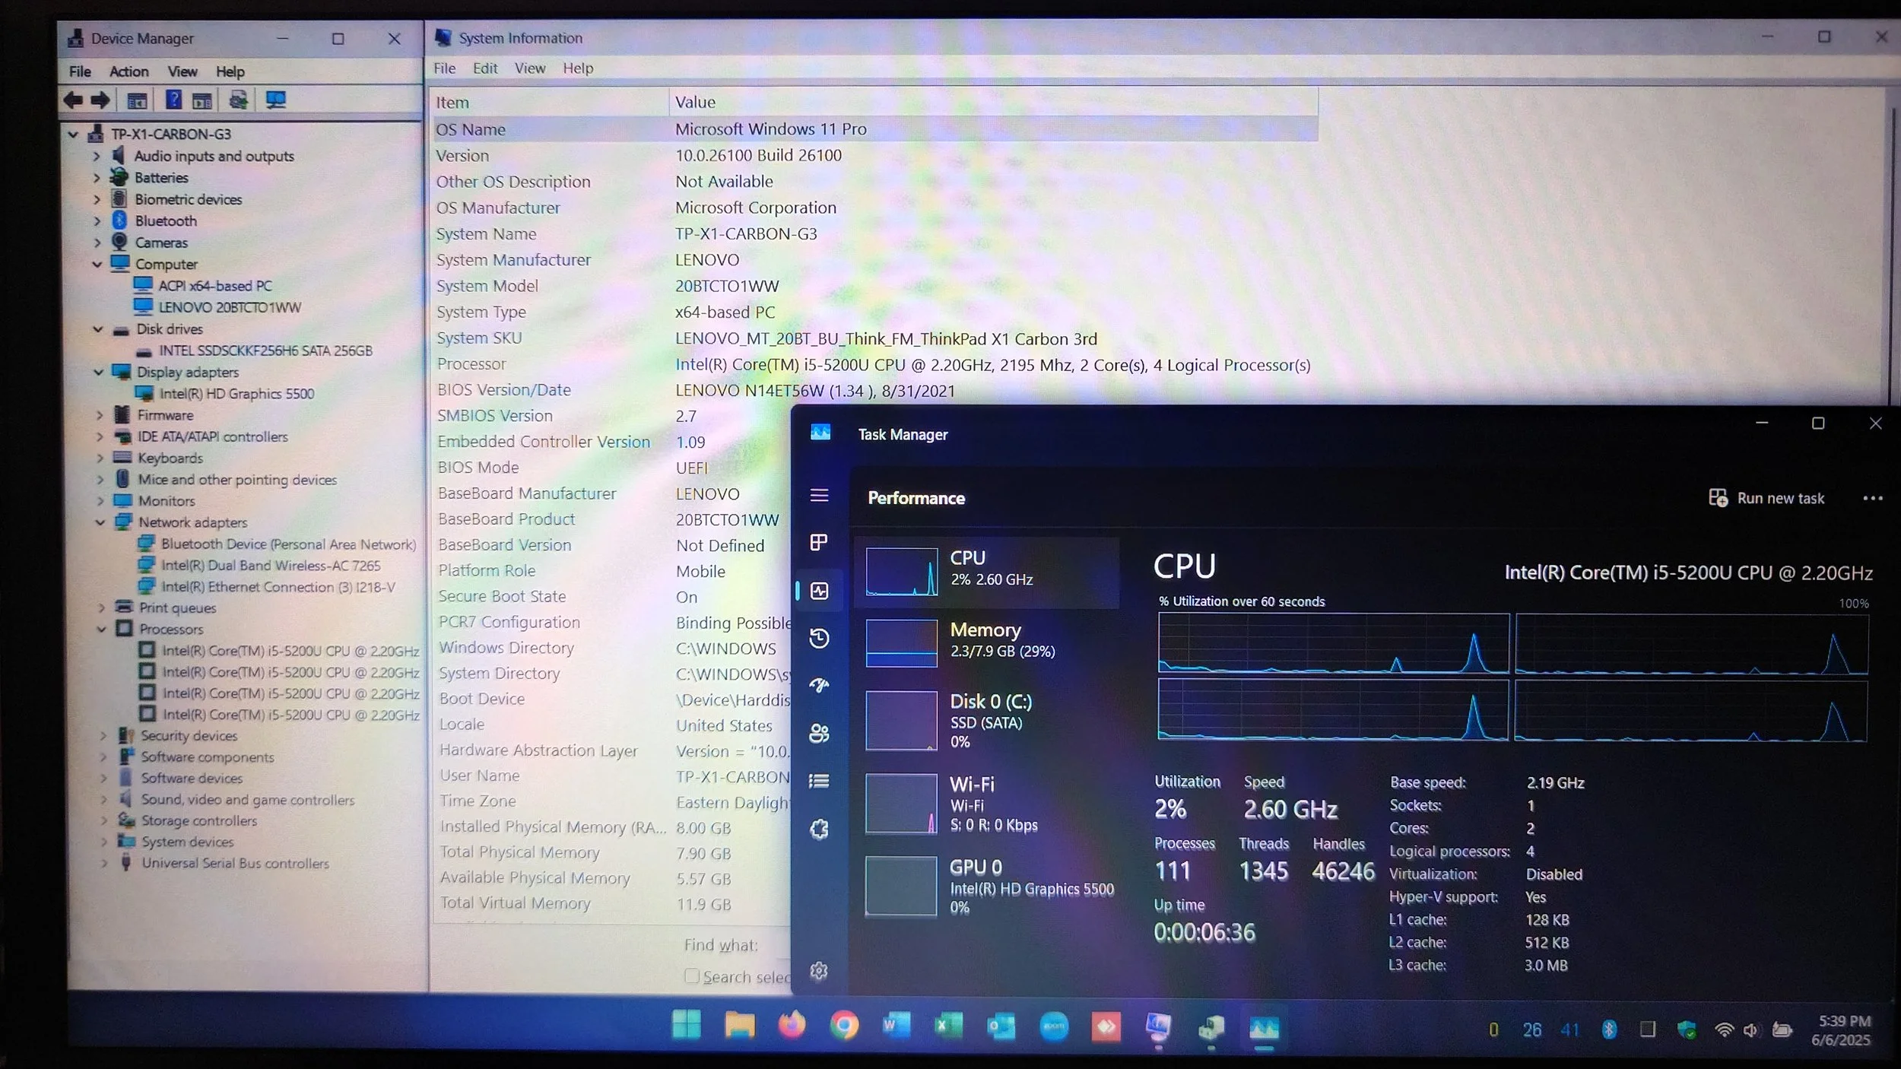Open System Information View menu
The height and width of the screenshot is (1069, 1901).
point(530,68)
